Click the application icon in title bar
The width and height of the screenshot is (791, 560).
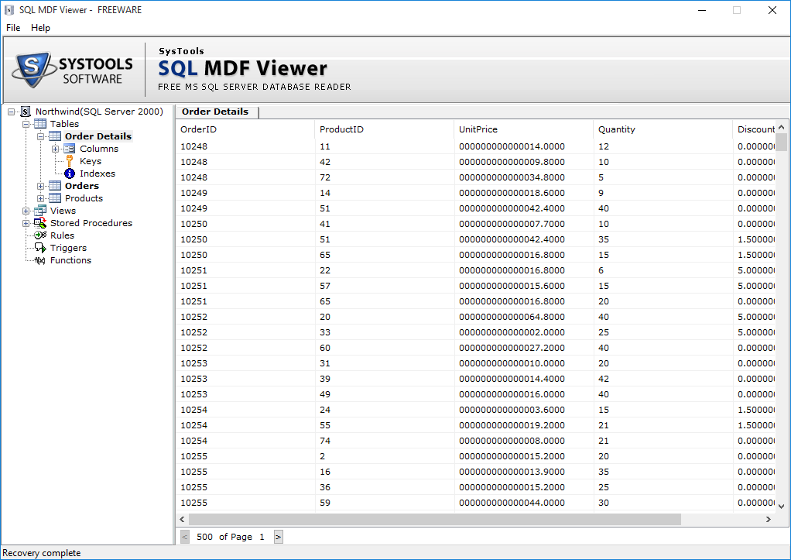pyautogui.click(x=9, y=10)
